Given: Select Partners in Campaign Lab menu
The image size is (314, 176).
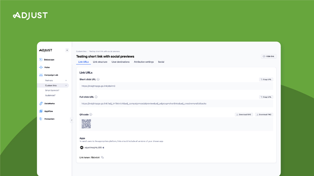Looking at the screenshot, I should 49,80.
